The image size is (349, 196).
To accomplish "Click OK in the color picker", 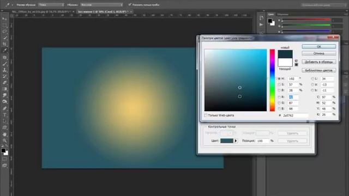I will point(318,46).
